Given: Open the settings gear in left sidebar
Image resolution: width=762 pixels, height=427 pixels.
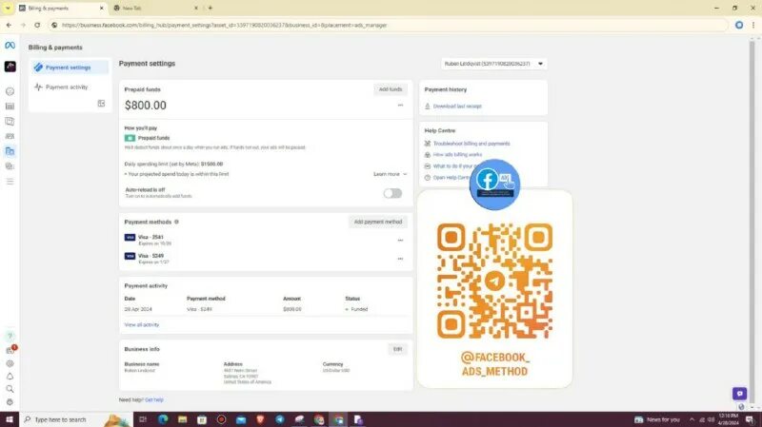Looking at the screenshot, I should 10,363.
